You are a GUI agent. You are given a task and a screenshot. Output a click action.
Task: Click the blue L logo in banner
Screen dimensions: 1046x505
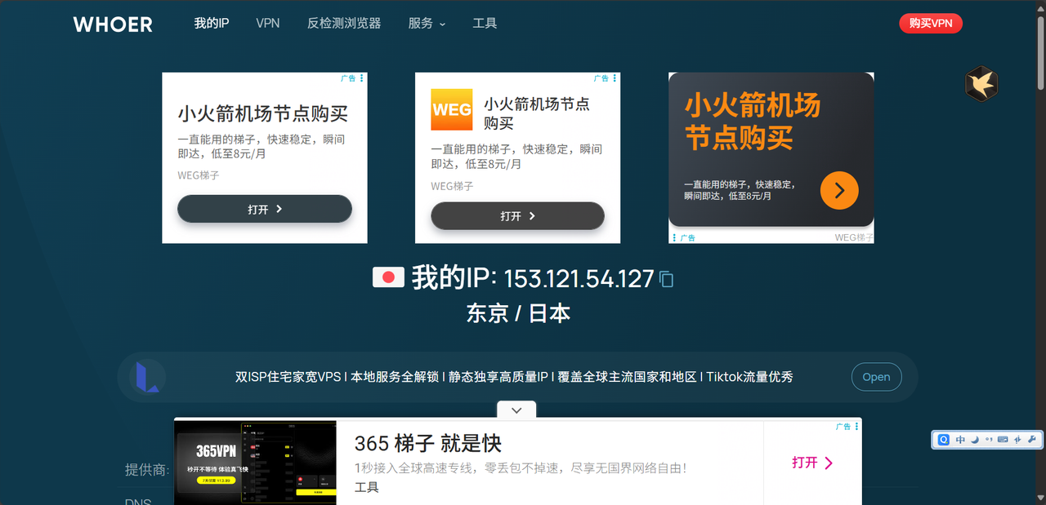tap(147, 377)
